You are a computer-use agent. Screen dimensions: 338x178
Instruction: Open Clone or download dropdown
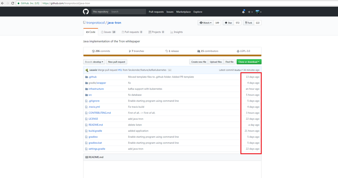249,62
